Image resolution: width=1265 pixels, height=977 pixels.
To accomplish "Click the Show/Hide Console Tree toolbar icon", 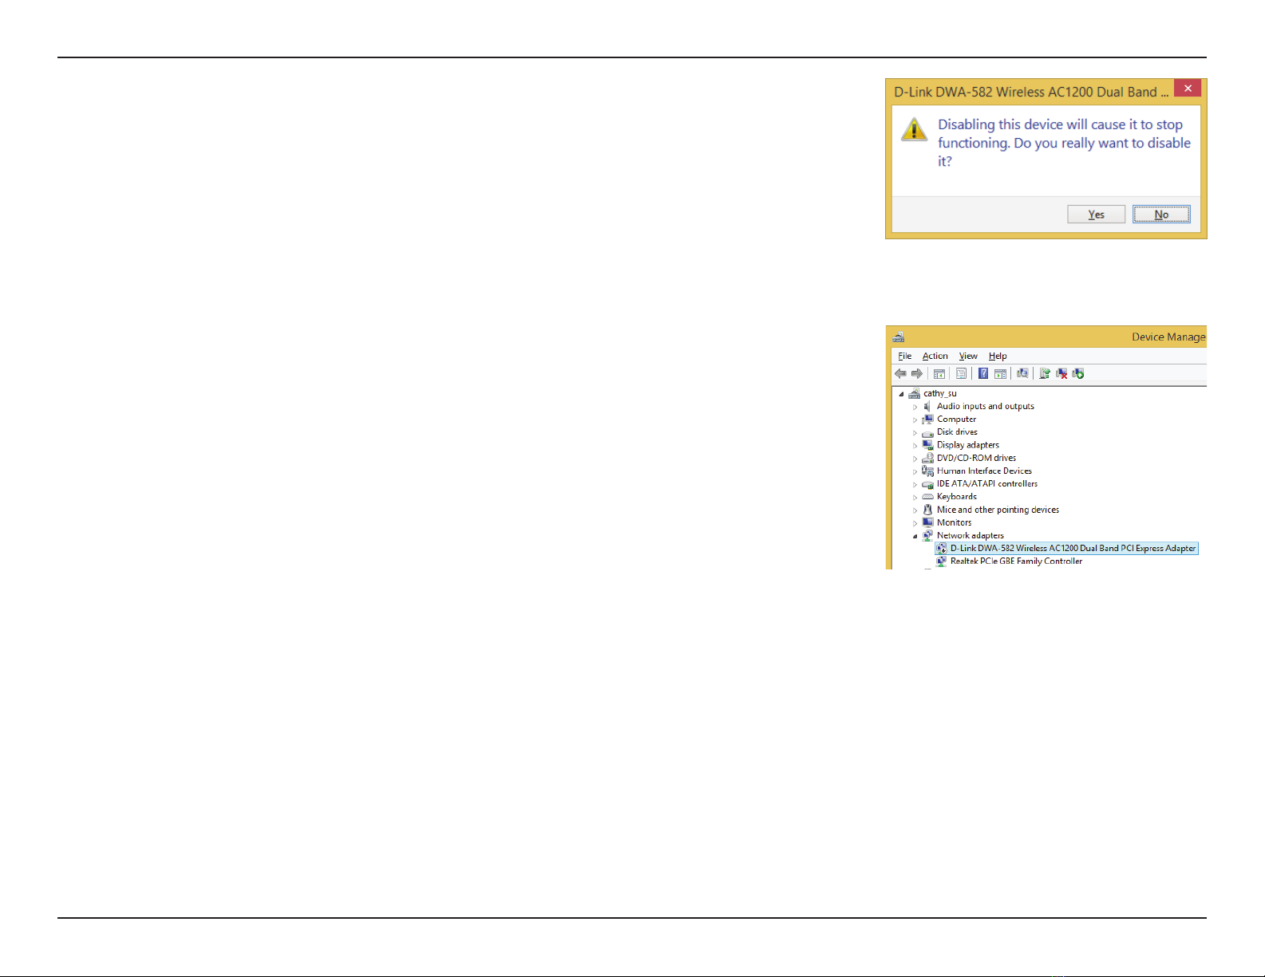I will coord(939,373).
